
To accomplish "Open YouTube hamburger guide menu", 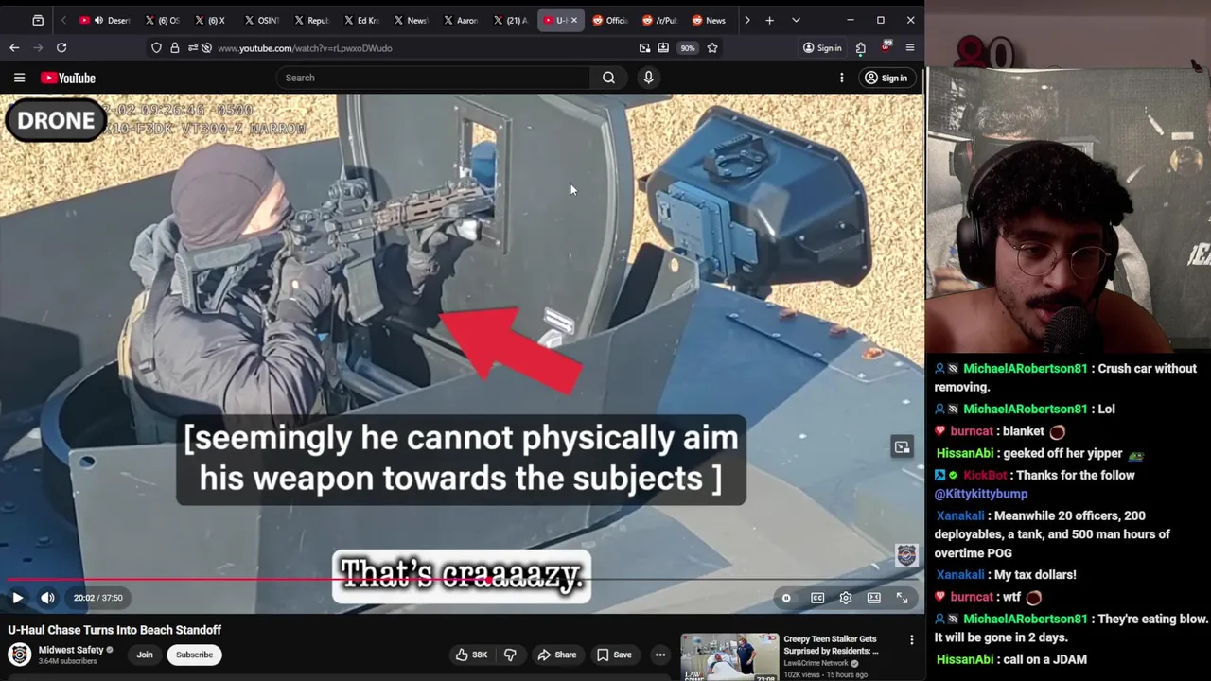I will coord(19,78).
